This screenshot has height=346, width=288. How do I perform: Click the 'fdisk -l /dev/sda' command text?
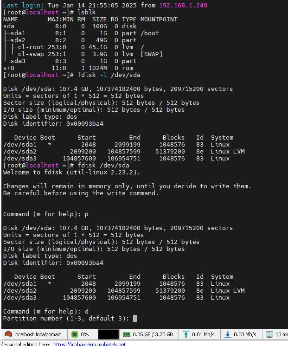pyautogui.click(x=109, y=75)
